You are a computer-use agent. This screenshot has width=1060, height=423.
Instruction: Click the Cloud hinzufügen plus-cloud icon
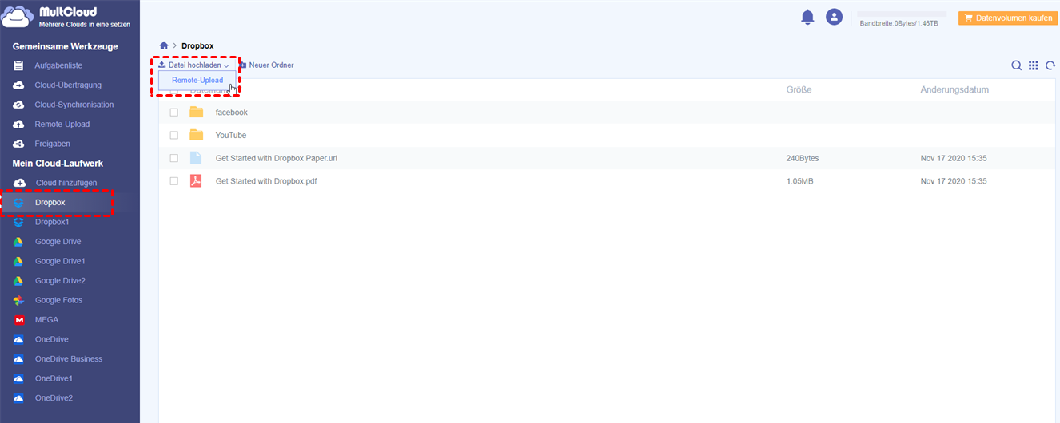(19, 183)
